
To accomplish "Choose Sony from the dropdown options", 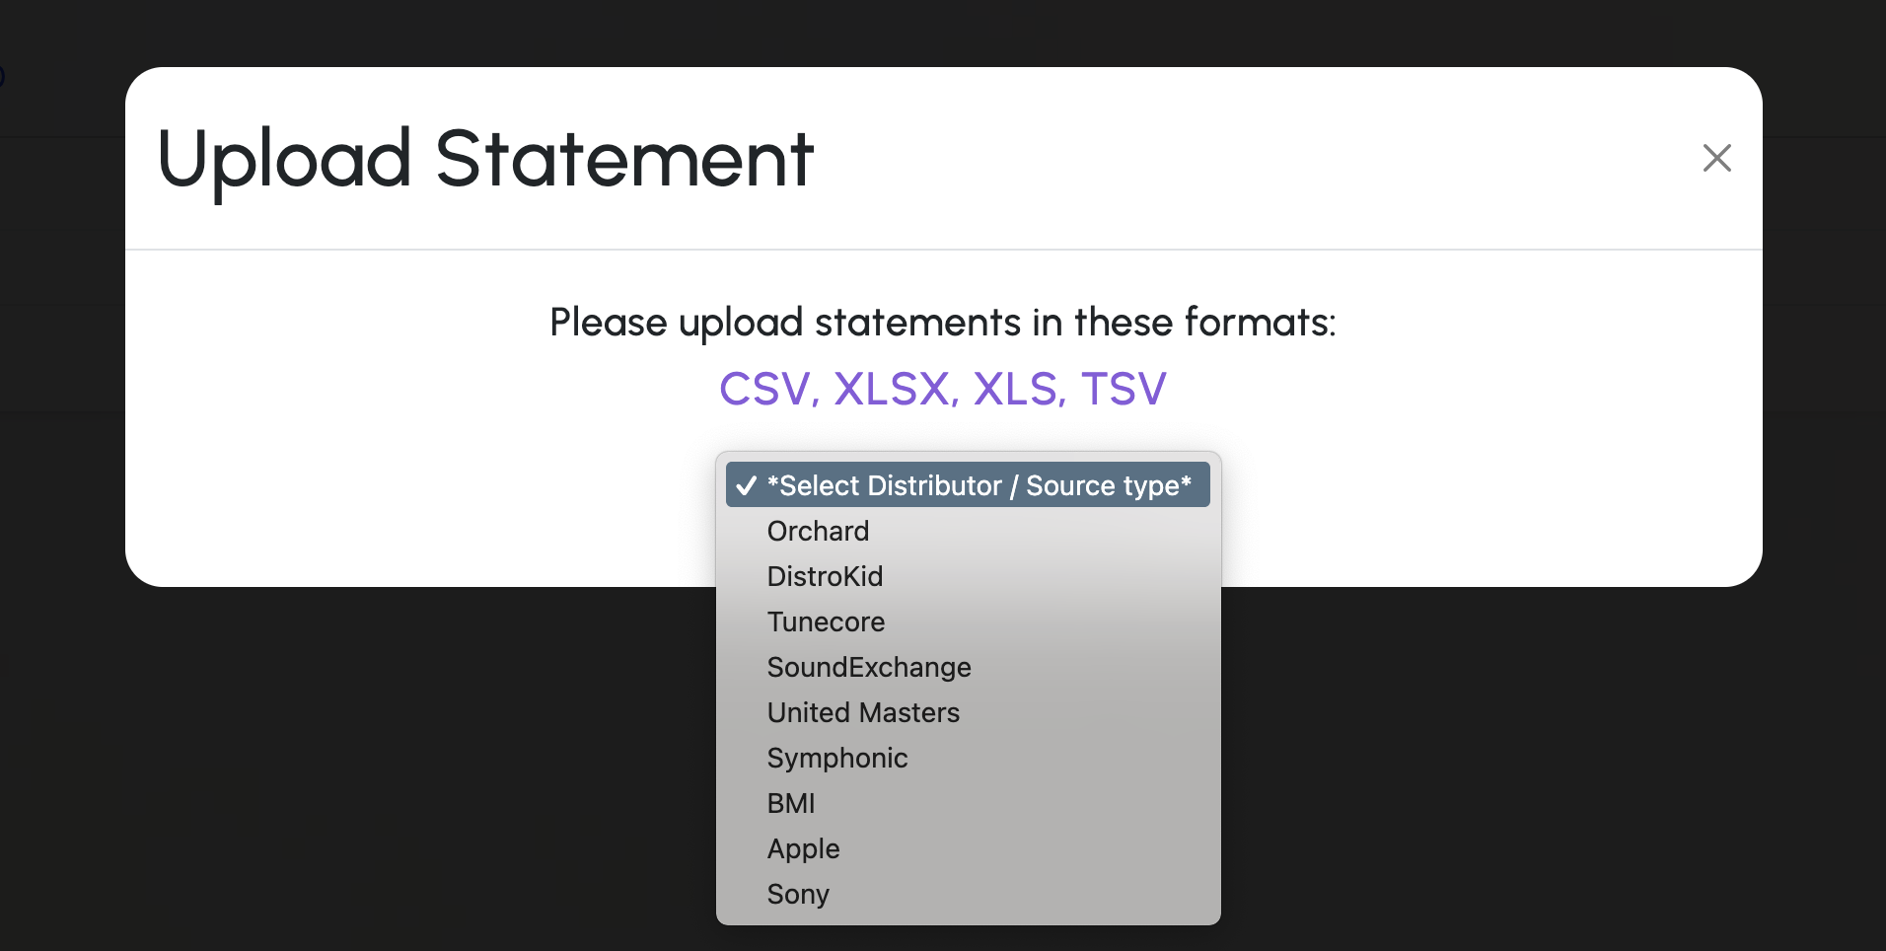I will pyautogui.click(x=968, y=894).
